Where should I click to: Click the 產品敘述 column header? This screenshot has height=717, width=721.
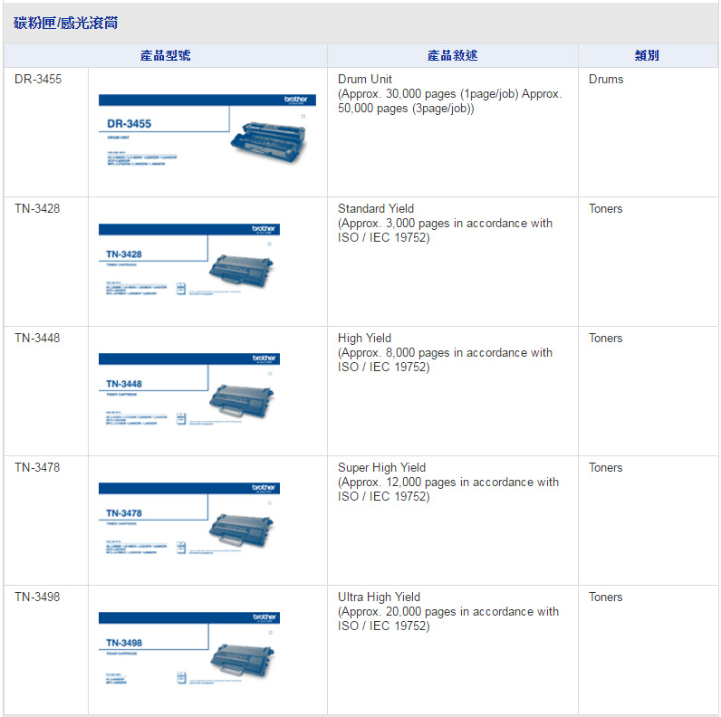click(453, 55)
